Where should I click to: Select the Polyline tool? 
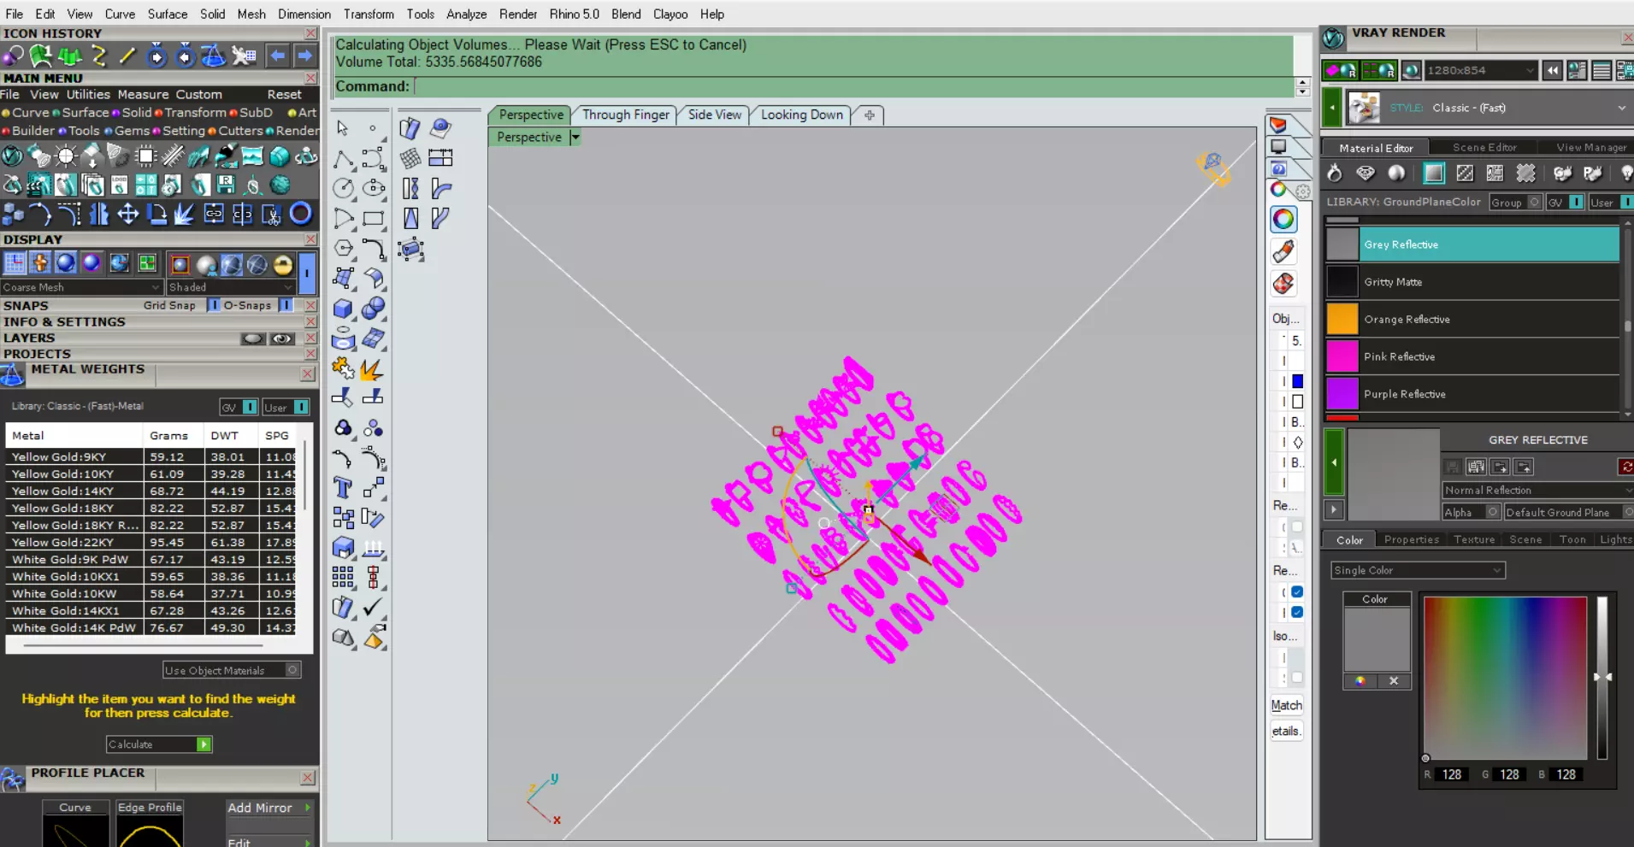(x=343, y=159)
